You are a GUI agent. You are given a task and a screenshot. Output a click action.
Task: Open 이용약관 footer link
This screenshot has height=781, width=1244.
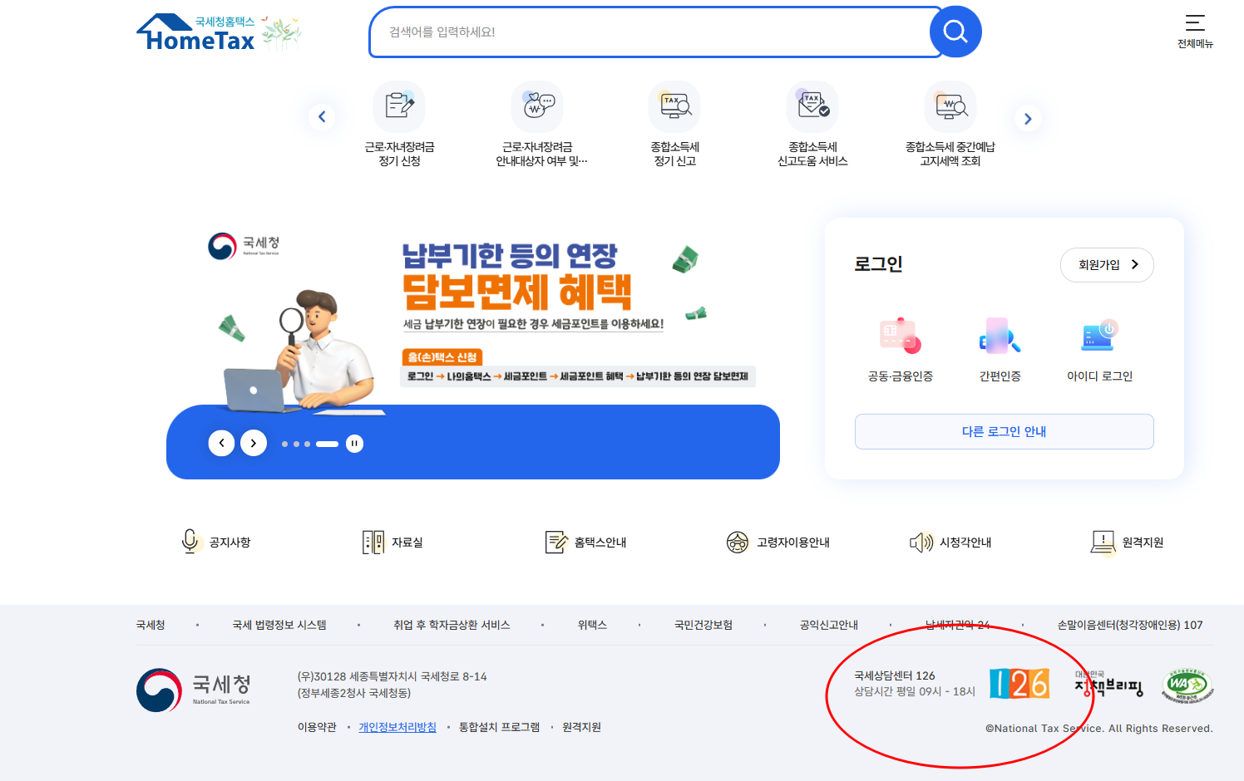point(317,727)
